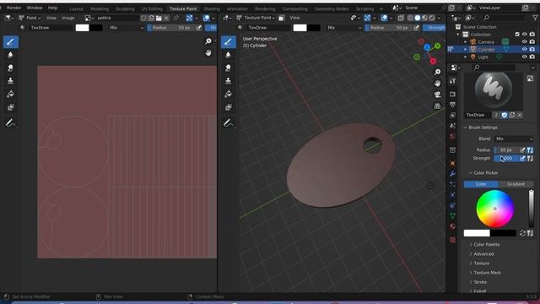
Task: Hide the Collection with its eye icon
Action: point(524,35)
